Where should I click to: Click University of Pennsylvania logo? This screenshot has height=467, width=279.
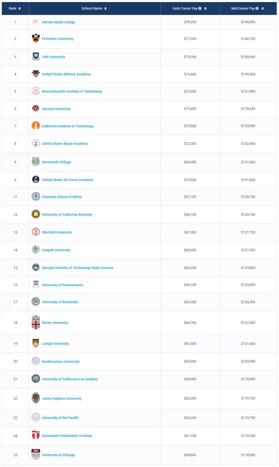click(36, 284)
